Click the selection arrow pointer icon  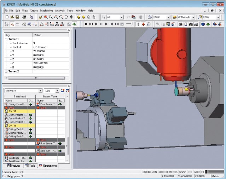[103, 17]
